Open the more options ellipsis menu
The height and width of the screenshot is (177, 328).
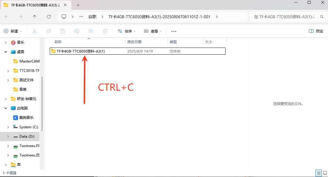pyautogui.click(x=174, y=31)
